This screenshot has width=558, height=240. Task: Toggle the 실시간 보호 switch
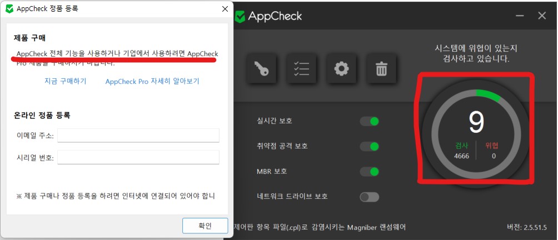[x=370, y=122]
